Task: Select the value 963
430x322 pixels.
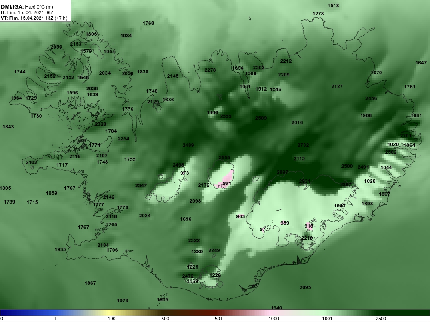Action: (240, 216)
